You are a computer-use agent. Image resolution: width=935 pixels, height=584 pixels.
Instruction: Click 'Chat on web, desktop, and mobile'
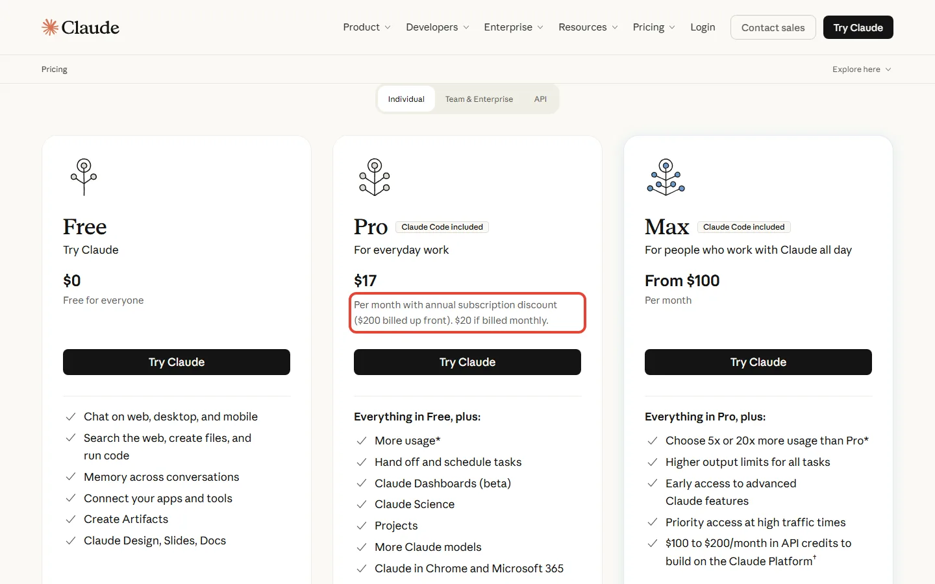coord(171,417)
